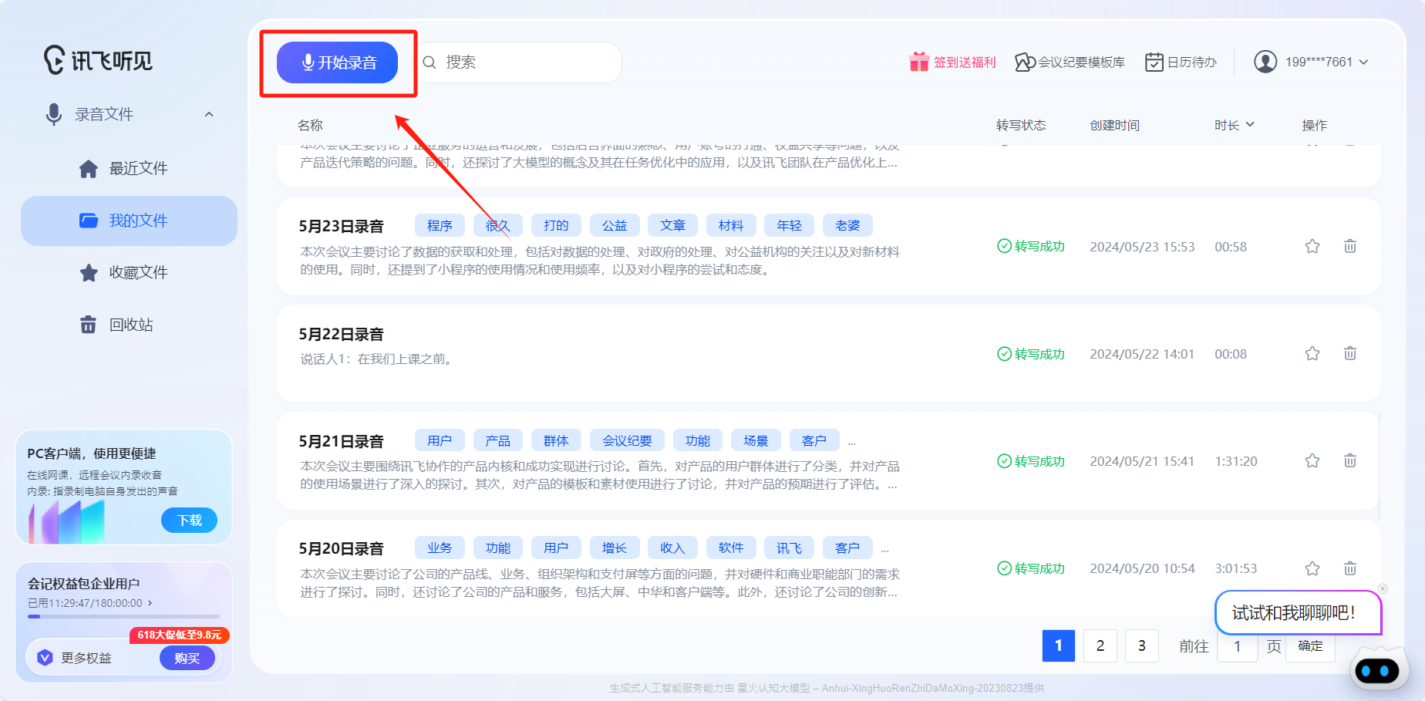The height and width of the screenshot is (701, 1425).
Task: Click the 转写状态 column header
Action: tap(1021, 125)
